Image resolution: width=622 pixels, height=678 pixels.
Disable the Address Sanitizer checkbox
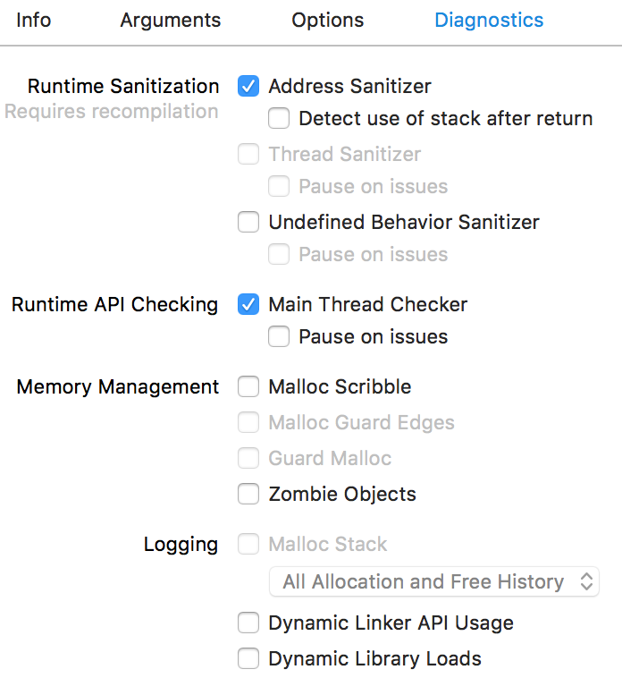point(248,87)
